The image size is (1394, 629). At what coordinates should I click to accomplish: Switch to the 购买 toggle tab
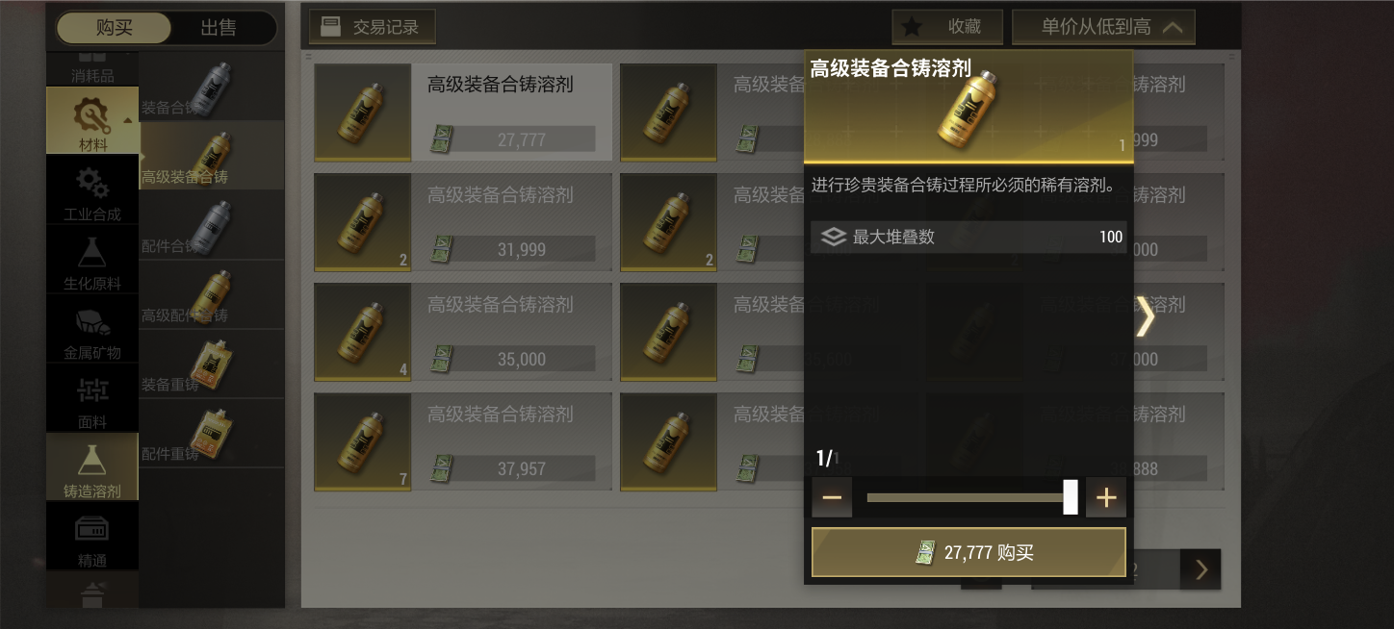click(114, 28)
